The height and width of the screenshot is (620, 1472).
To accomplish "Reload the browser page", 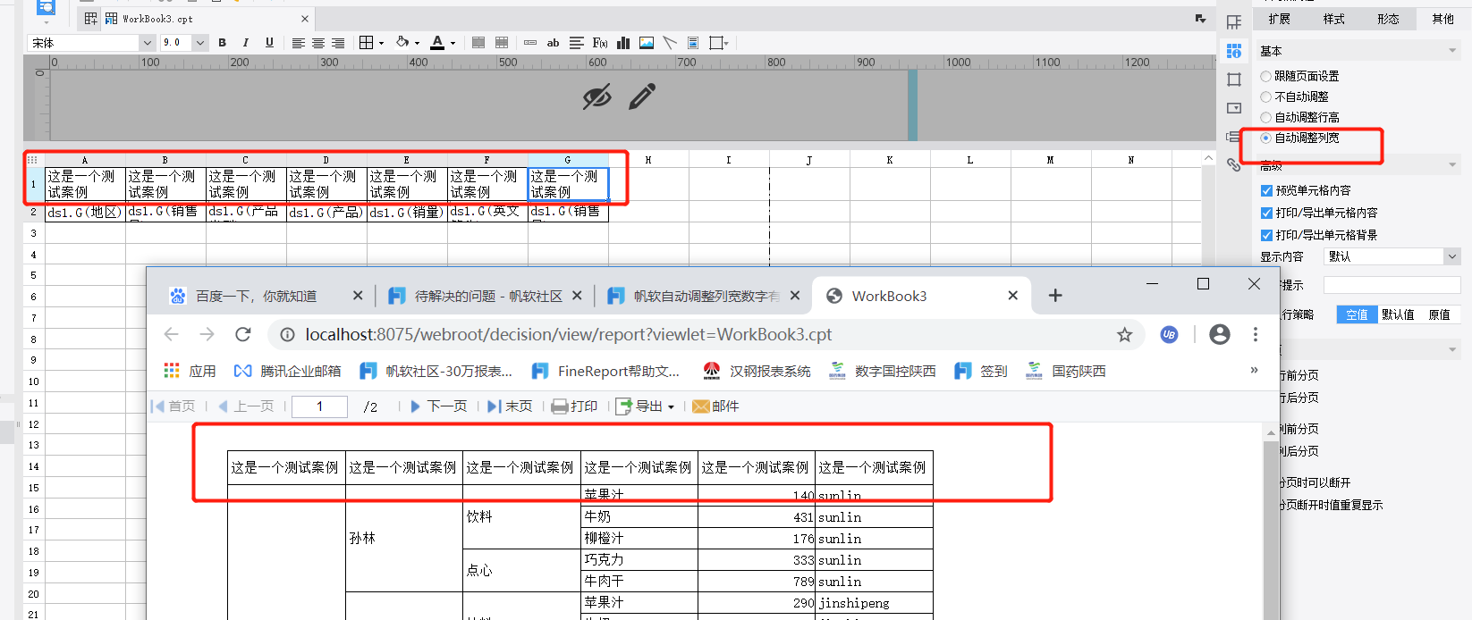I will click(242, 334).
